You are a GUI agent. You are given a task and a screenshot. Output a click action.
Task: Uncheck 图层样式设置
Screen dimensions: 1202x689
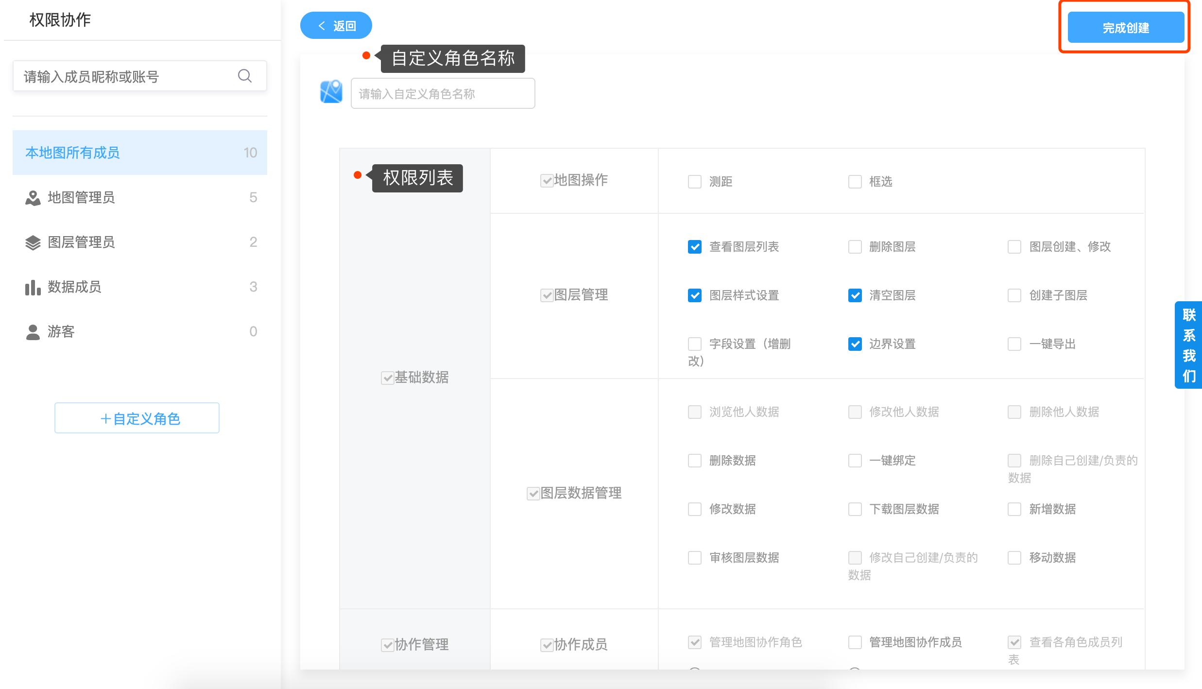click(x=695, y=295)
